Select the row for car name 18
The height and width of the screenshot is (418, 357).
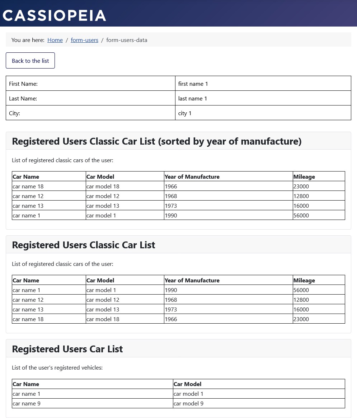pyautogui.click(x=28, y=186)
